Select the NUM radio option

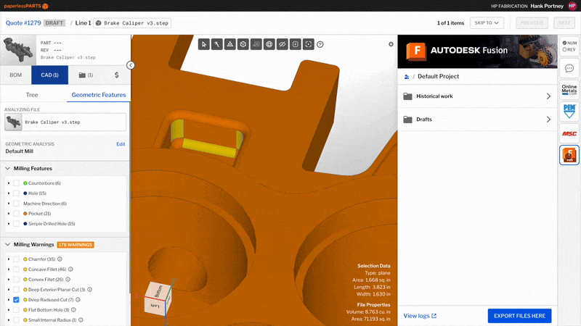click(564, 43)
